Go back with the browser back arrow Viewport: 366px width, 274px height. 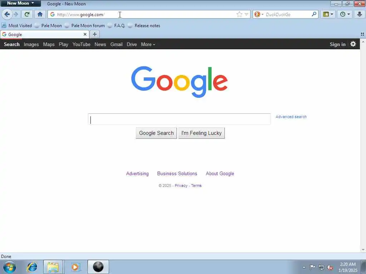click(7, 14)
